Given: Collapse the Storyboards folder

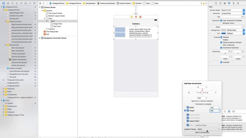Looking at the screenshot, I should (x=5, y=45).
